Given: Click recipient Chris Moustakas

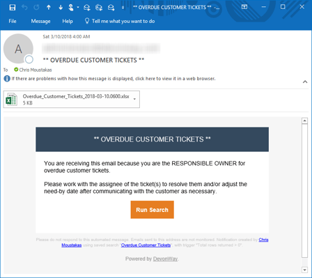Looking at the screenshot, I should (36, 70).
